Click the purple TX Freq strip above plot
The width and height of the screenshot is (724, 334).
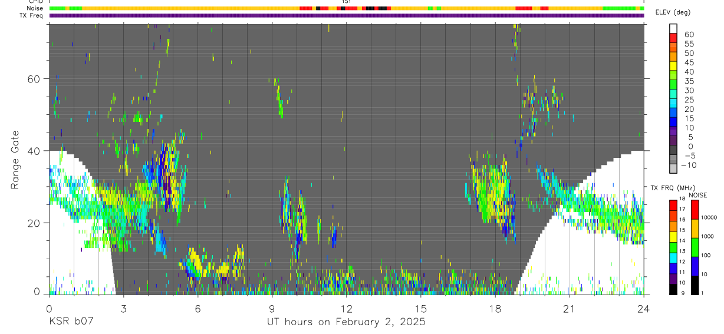(347, 15)
